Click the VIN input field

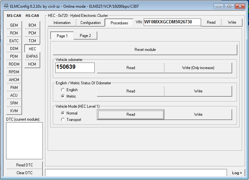[x=172, y=22]
